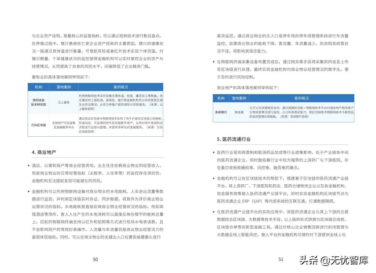The image size is (376, 273).
Task: Click the line starting '客流监控,通过商业物业'
Action: pyautogui.click(x=283, y=36)
